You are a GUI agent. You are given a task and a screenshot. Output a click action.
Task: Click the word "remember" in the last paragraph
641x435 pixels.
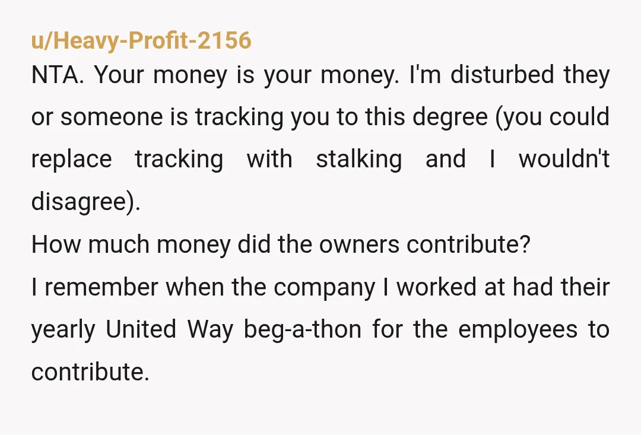coord(101,287)
